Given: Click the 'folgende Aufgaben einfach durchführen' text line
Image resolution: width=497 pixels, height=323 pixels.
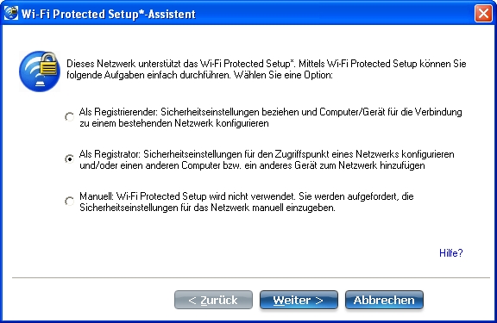Looking at the screenshot, I should pyautogui.click(x=199, y=75).
